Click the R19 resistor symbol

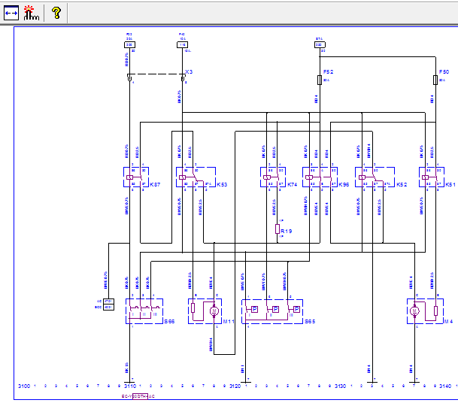278,229
